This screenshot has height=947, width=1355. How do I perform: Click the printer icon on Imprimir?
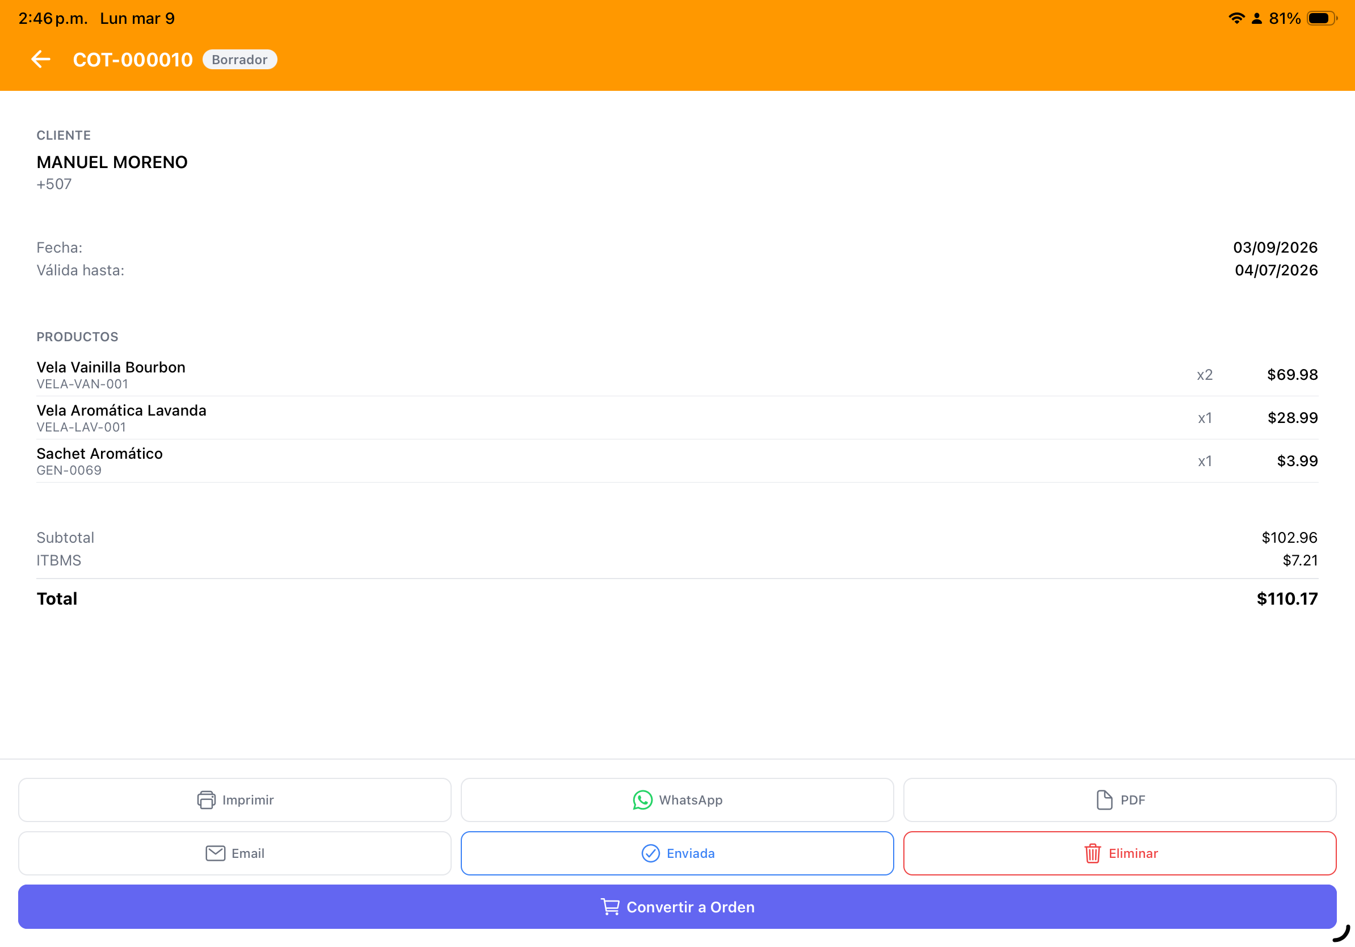pos(206,800)
